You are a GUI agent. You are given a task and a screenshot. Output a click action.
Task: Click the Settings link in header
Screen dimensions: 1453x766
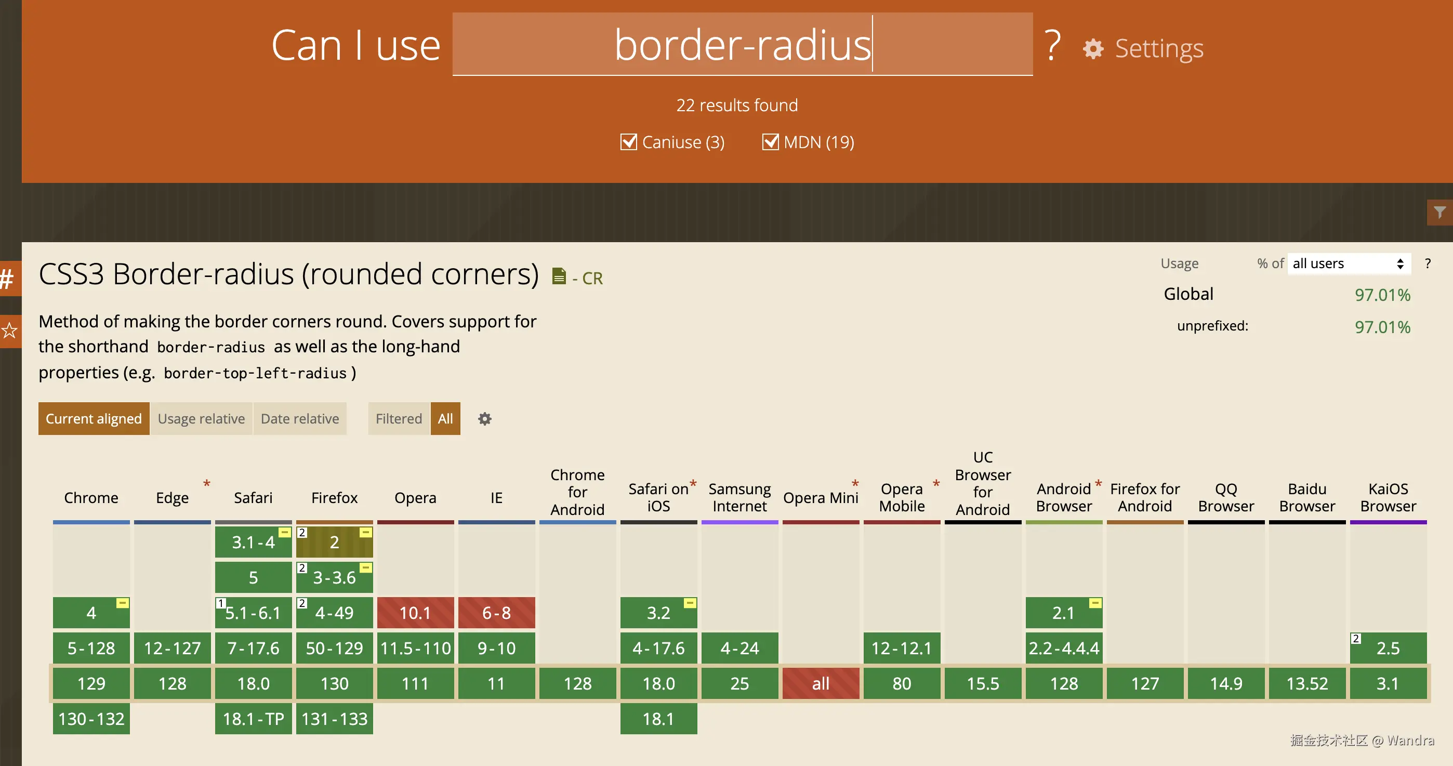click(x=1159, y=48)
